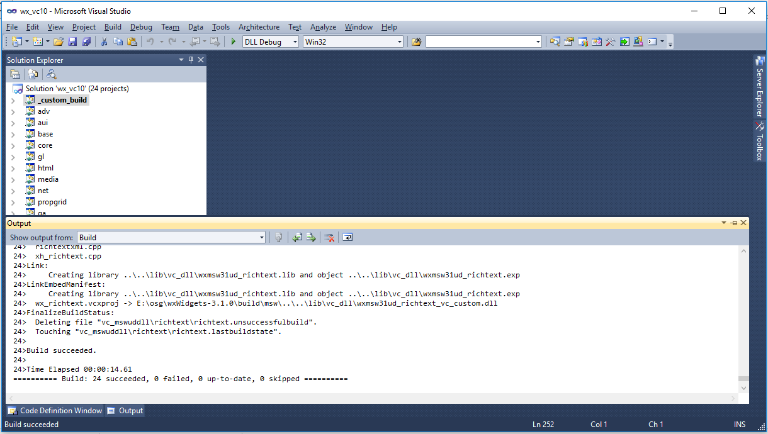Start debugging with the green run button
Screen dimensions: 768x434
pyautogui.click(x=232, y=42)
